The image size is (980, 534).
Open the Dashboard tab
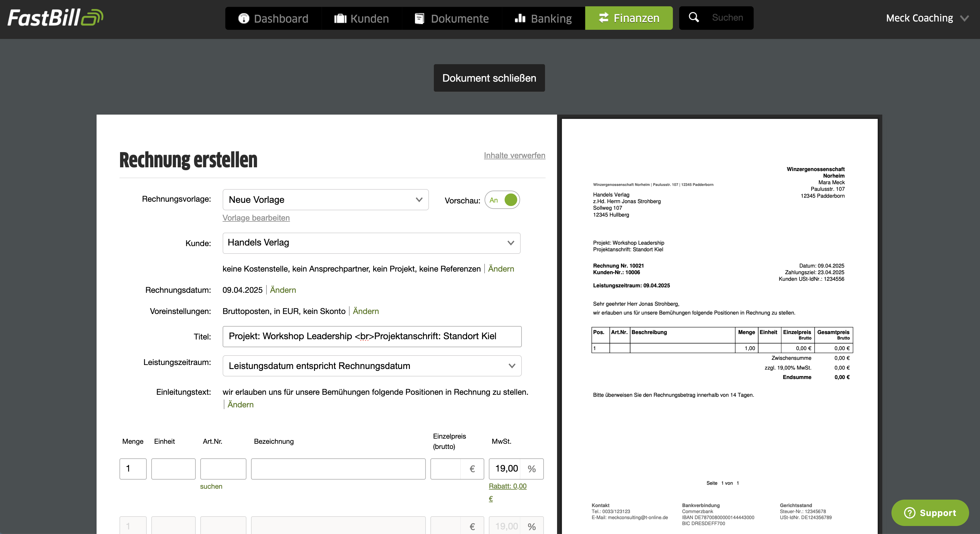coord(273,18)
